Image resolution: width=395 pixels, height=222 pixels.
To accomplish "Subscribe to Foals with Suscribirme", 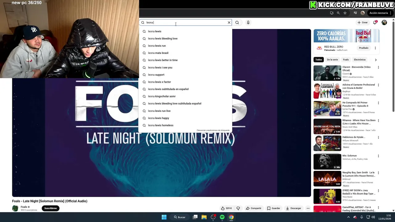I will point(50,208).
